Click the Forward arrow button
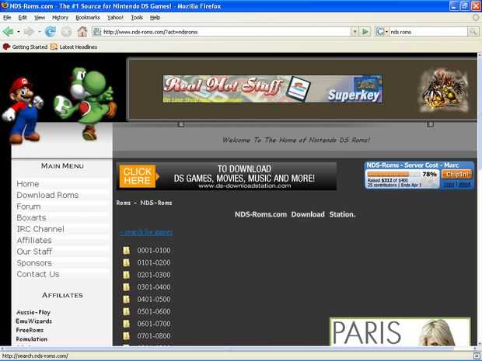Screen dimensions: 482x361 click(29, 32)
